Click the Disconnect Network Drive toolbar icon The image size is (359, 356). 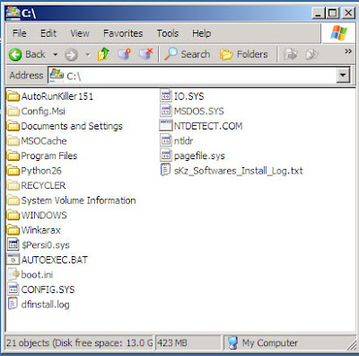[x=146, y=54]
